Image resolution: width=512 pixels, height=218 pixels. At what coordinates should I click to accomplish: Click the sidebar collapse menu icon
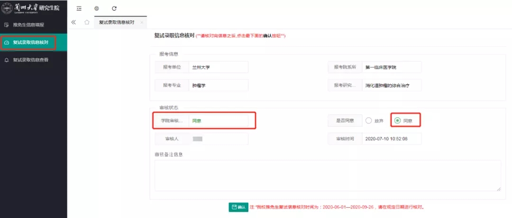[79, 9]
